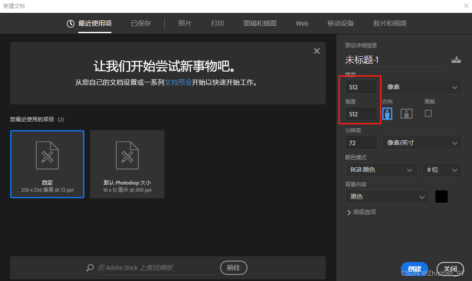
Task: Switch to the Web tab
Action: [x=302, y=23]
